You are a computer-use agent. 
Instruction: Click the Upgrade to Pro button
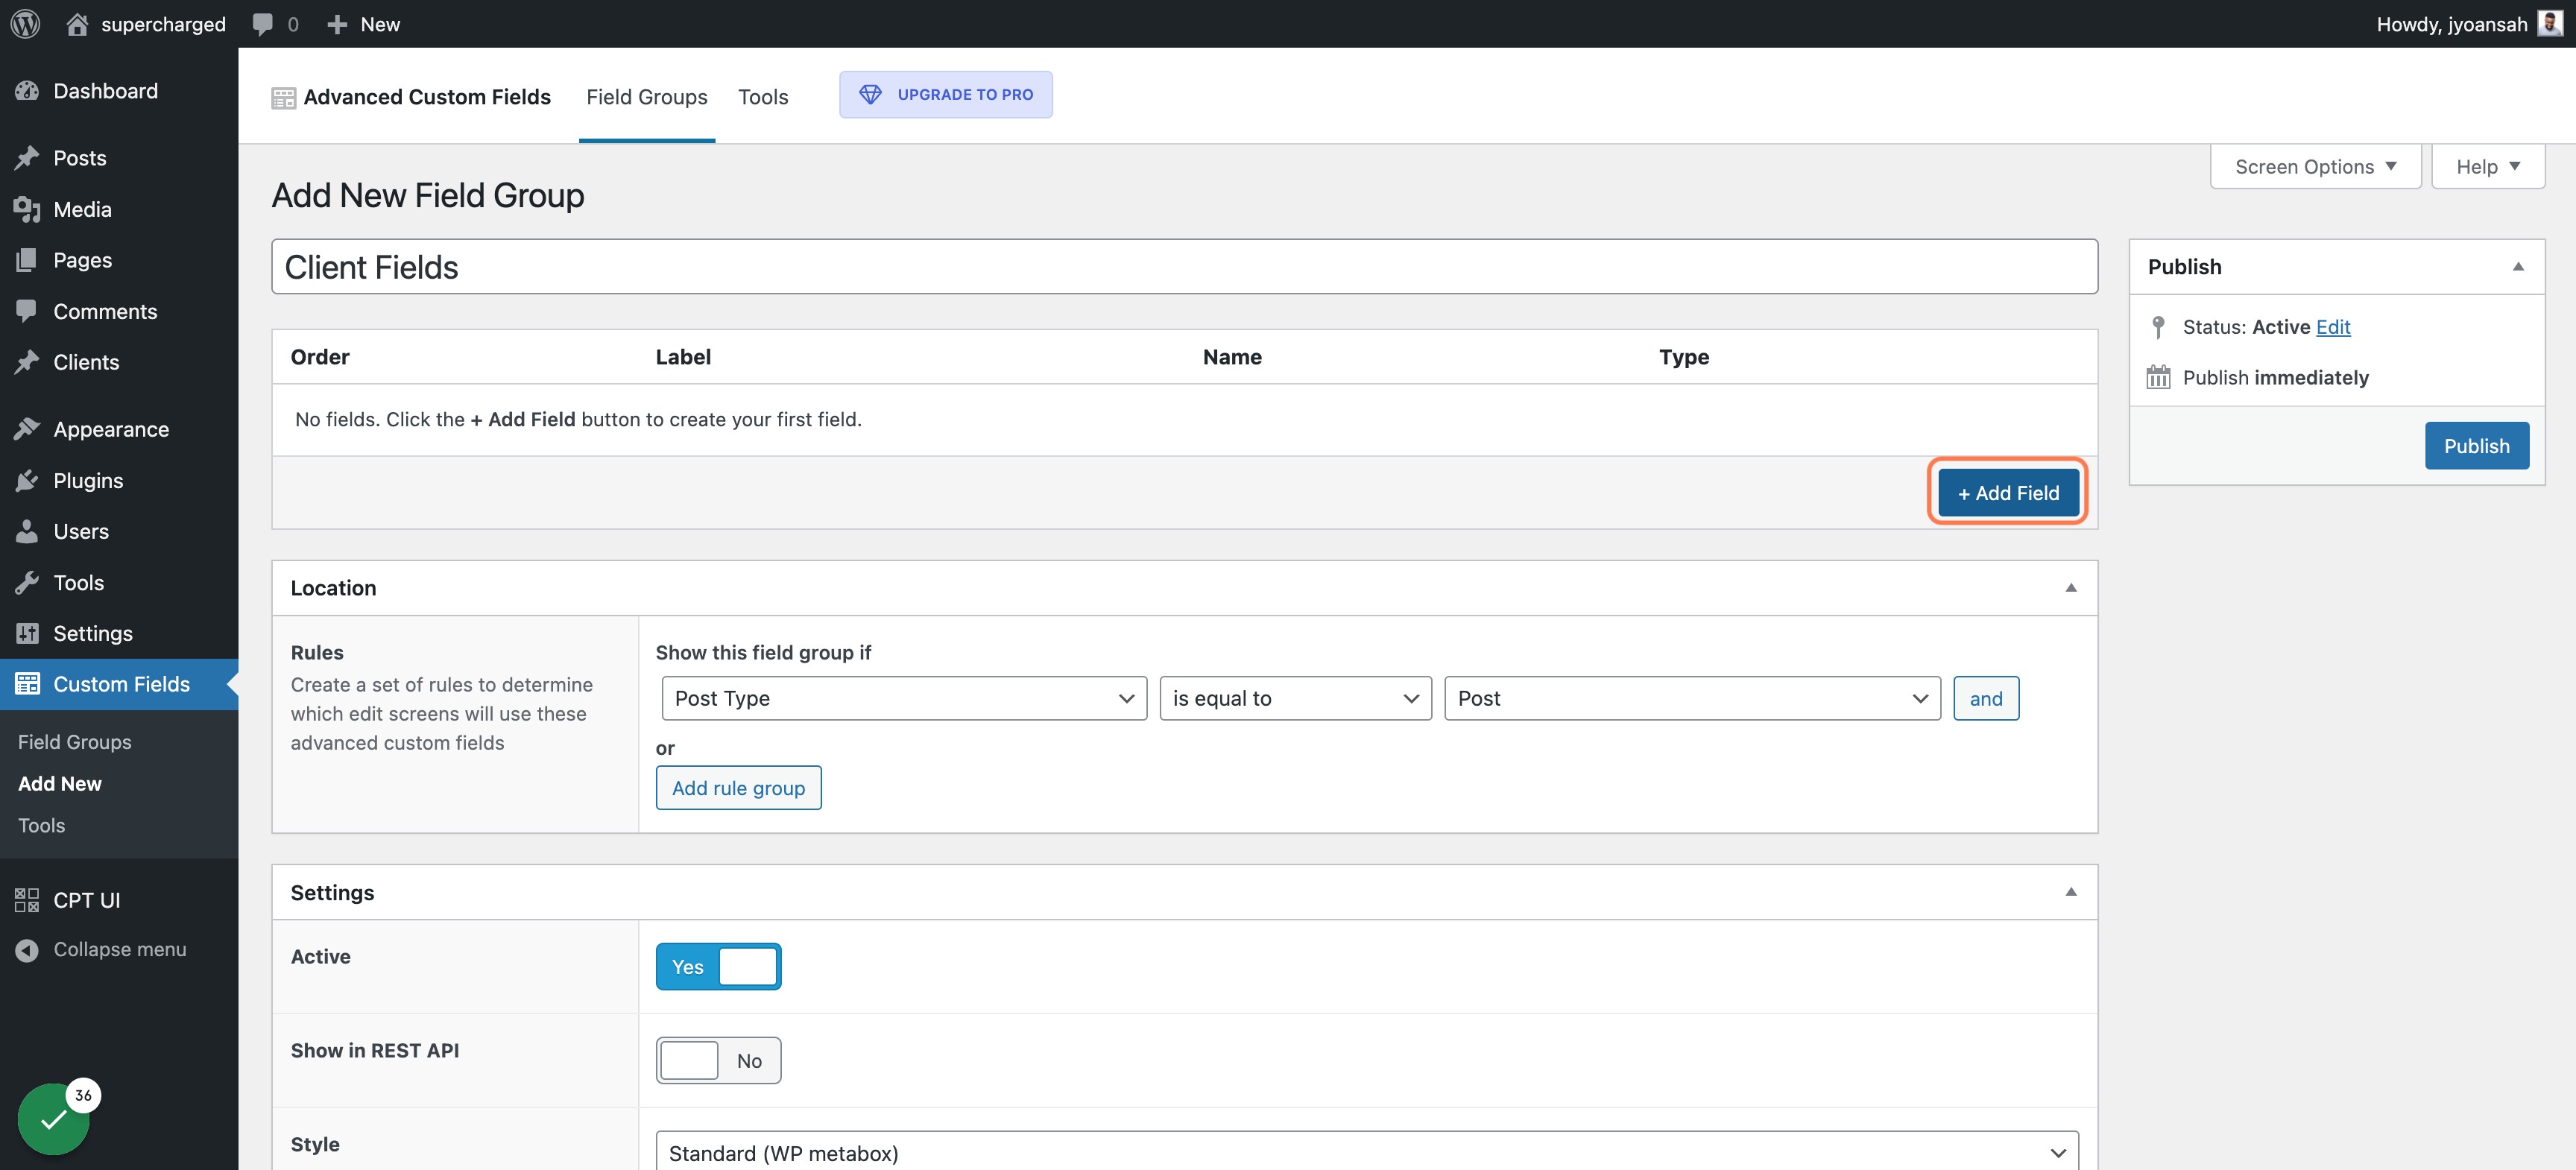pos(946,94)
